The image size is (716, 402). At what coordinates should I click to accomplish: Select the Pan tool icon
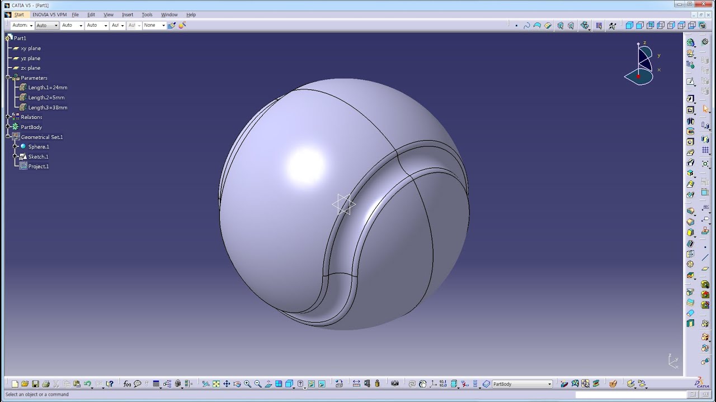click(x=227, y=384)
